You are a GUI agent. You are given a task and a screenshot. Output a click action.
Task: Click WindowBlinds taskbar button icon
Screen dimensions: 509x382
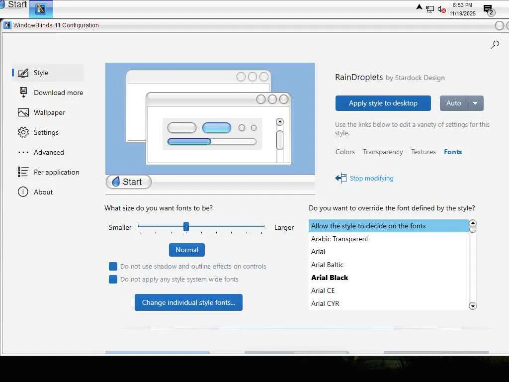click(x=41, y=9)
